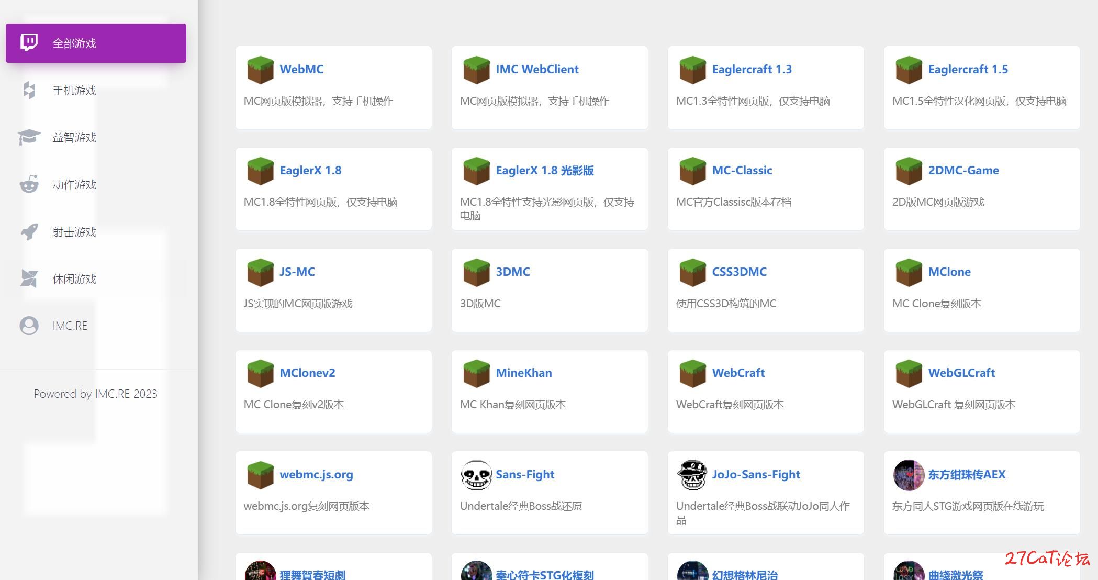Open the Sans-Fight title link

pyautogui.click(x=525, y=474)
